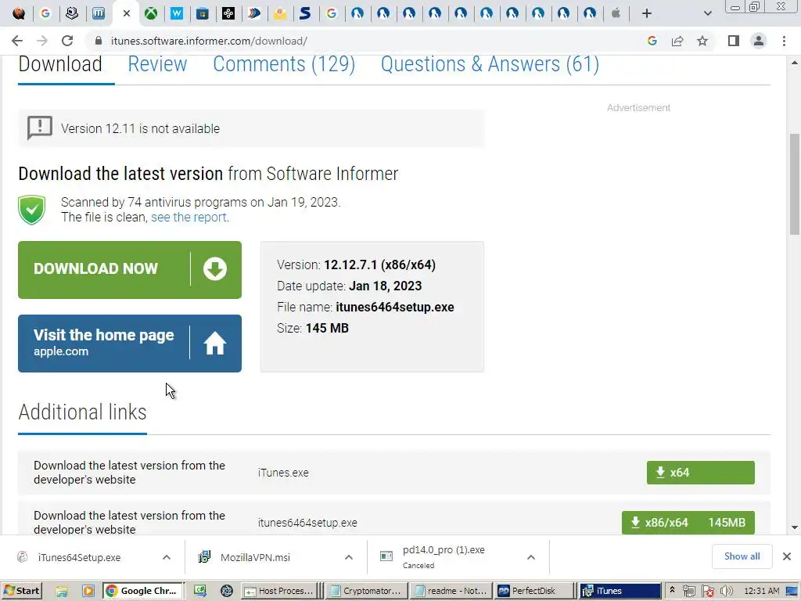Viewport: 801px width, 601px height.
Task: Switch to the Xbox tab
Action: pos(151,14)
